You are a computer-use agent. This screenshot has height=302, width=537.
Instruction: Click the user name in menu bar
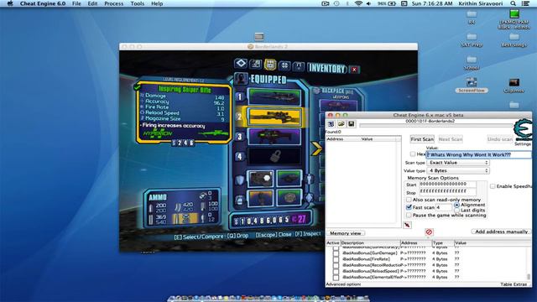pyautogui.click(x=480, y=3)
